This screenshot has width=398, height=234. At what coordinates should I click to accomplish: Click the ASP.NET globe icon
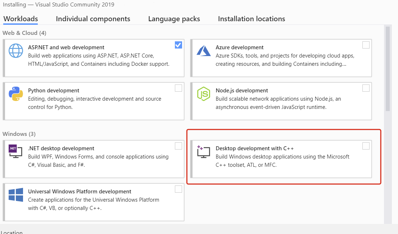pos(16,51)
